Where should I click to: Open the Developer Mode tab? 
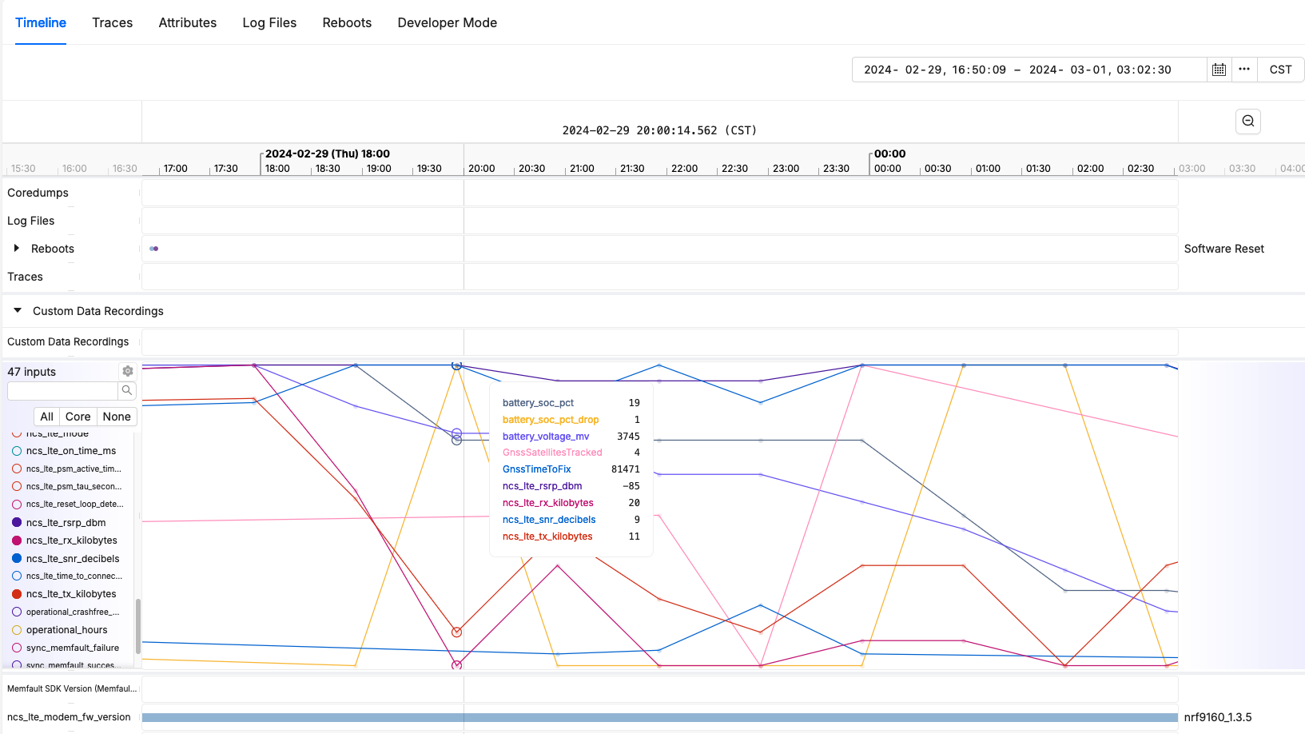(447, 22)
